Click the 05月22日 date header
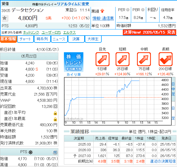Screen dimensions: 177x167 click(29, 56)
